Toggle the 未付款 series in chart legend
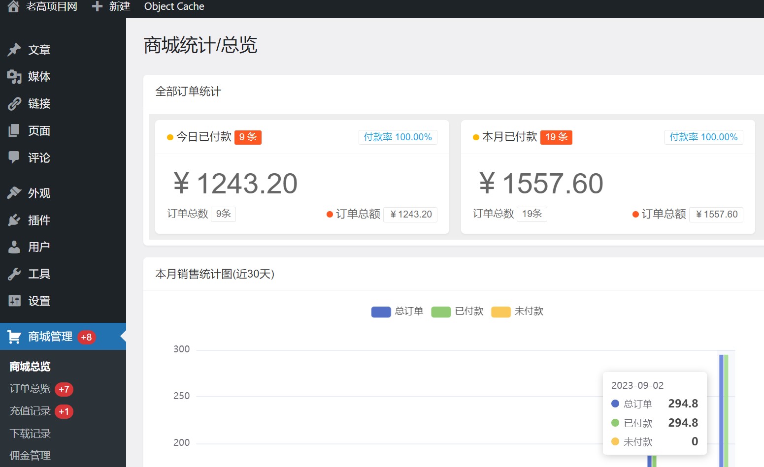The width and height of the screenshot is (764, 467). pos(517,311)
